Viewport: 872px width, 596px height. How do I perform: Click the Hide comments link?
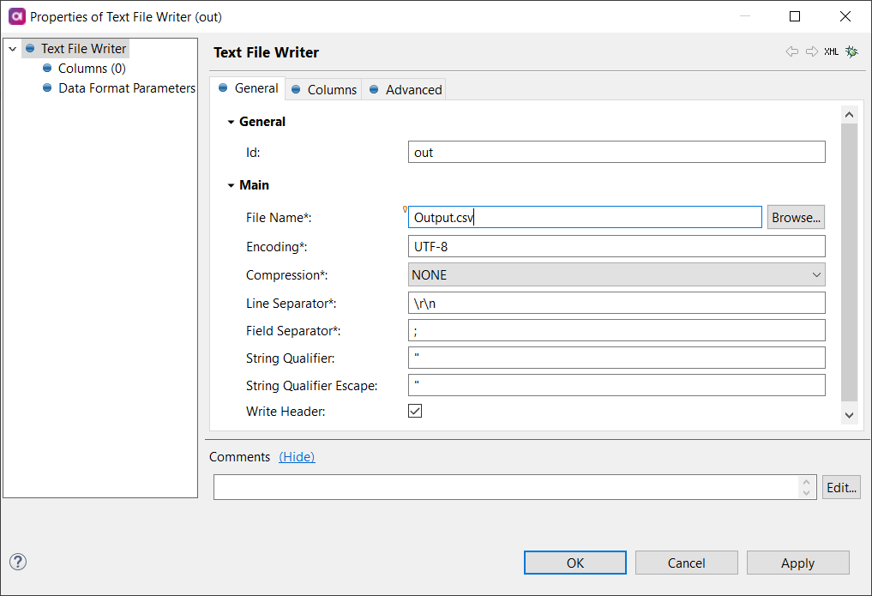point(297,457)
